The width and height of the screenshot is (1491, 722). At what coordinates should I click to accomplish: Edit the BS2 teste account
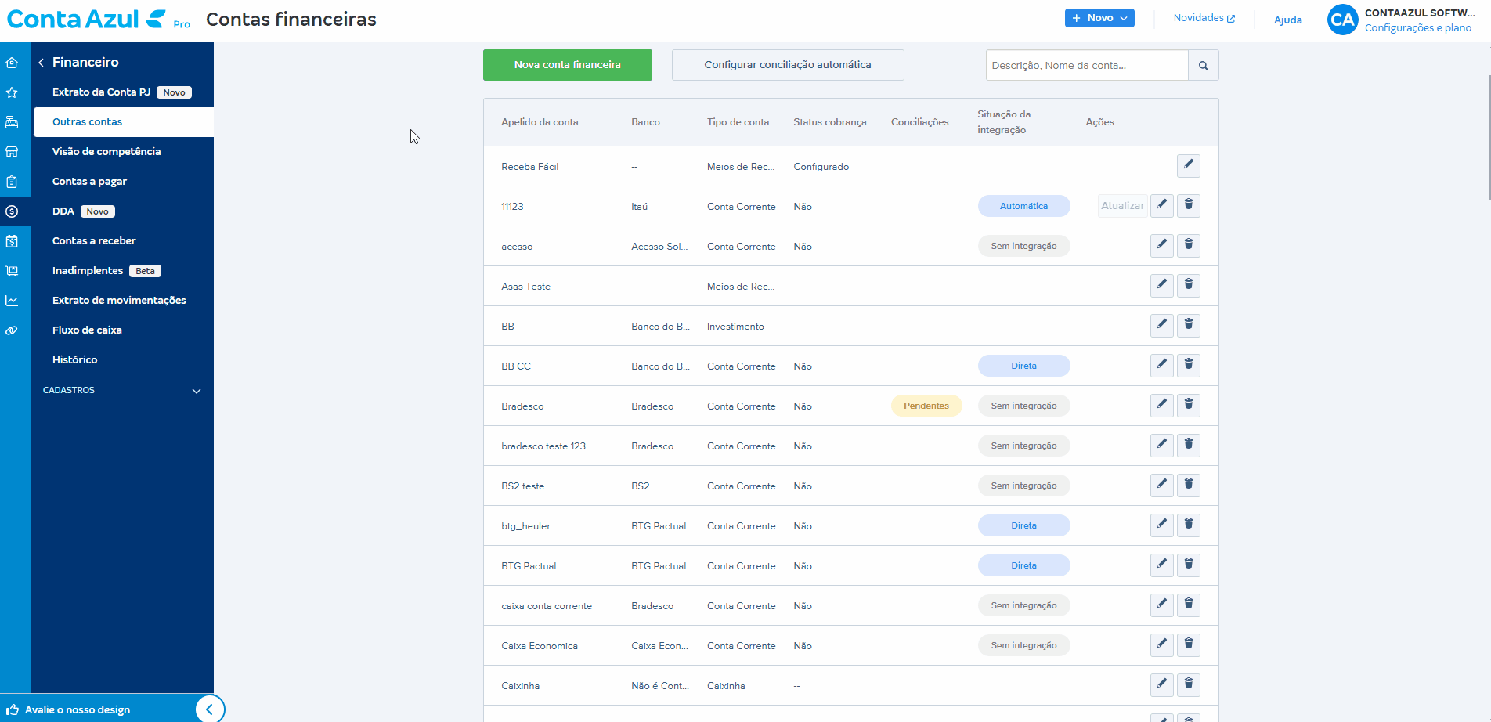[1162, 485]
